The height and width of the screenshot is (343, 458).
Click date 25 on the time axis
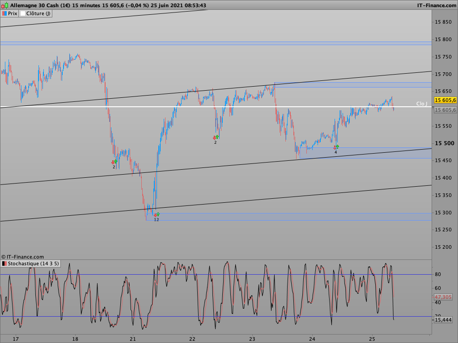click(372, 339)
